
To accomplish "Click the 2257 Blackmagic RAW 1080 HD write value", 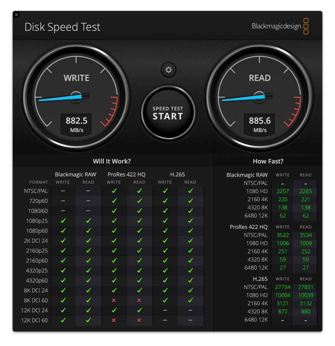I will (283, 191).
